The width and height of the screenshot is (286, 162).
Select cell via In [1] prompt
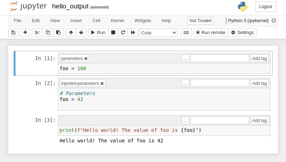coord(45,58)
